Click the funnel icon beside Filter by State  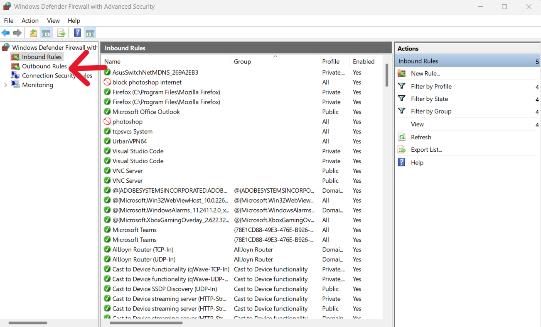(402, 99)
